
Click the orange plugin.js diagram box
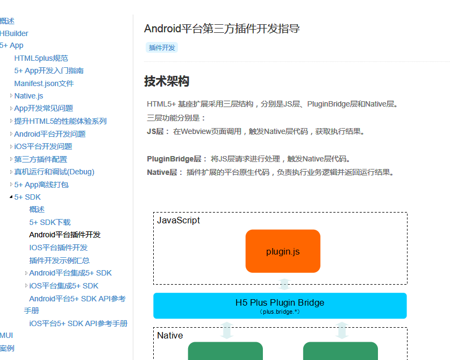pyautogui.click(x=283, y=251)
